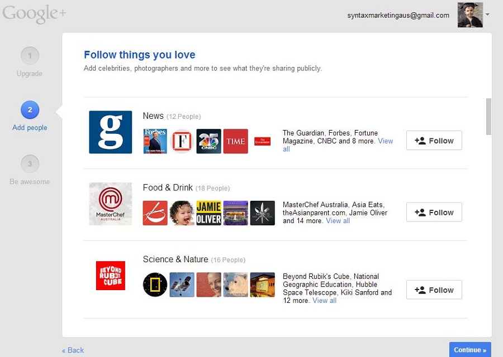Jump to step 3 Be awesome circle
Screen dimensions: 503x357
point(30,164)
